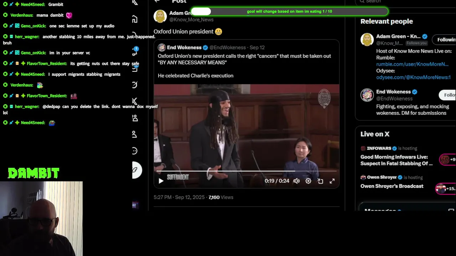
Task: Click the quoted post text about Oxford Union
Action: click(244, 59)
